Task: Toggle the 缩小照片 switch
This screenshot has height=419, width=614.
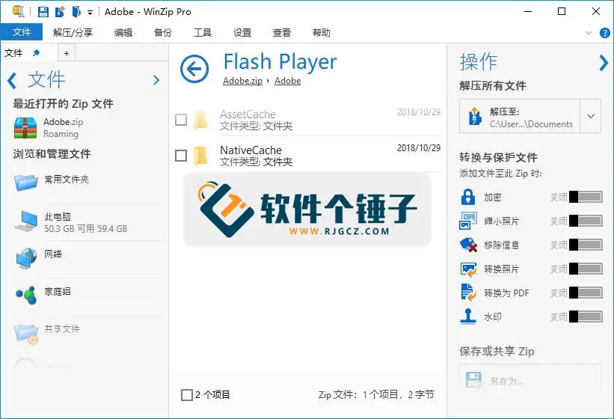Action: click(x=586, y=221)
